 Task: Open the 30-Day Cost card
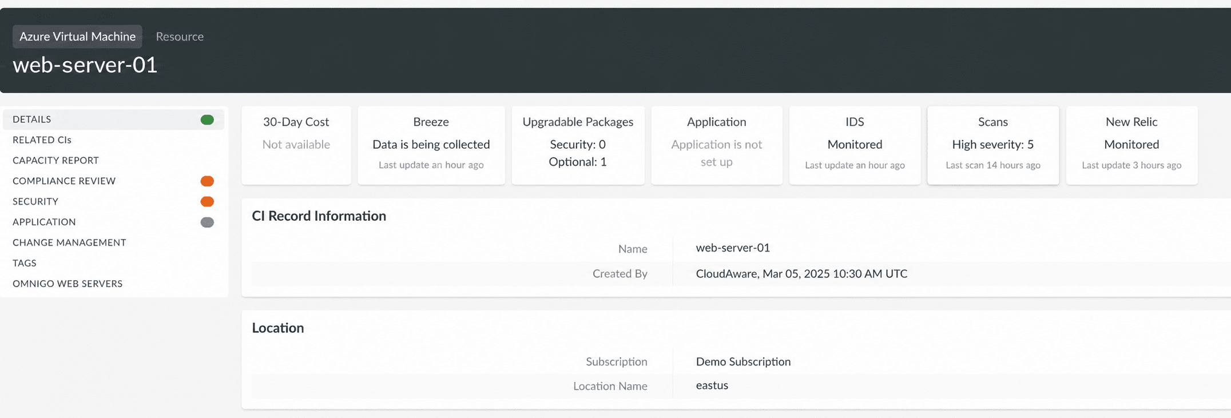296,145
